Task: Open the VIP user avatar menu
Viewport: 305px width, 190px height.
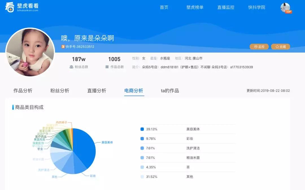Action: pos(285,8)
